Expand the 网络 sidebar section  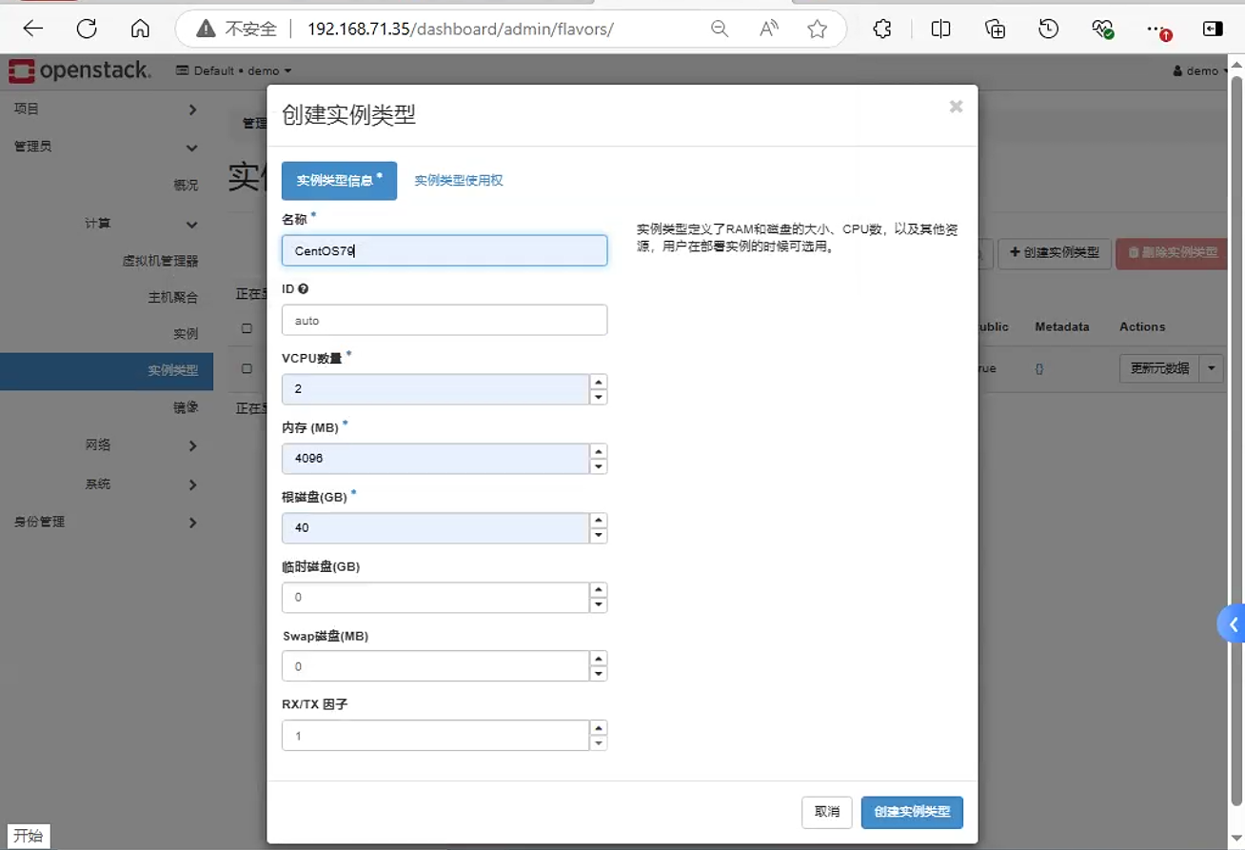tap(106, 445)
